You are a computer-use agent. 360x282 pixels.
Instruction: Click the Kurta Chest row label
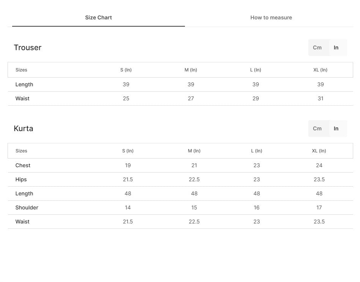[23, 165]
